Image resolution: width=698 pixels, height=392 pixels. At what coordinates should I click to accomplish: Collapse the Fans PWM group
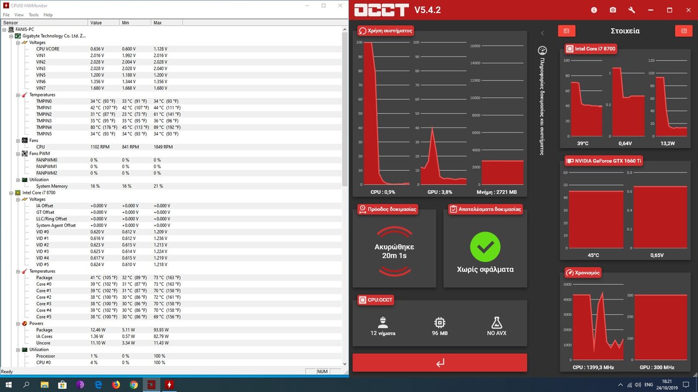(17, 154)
